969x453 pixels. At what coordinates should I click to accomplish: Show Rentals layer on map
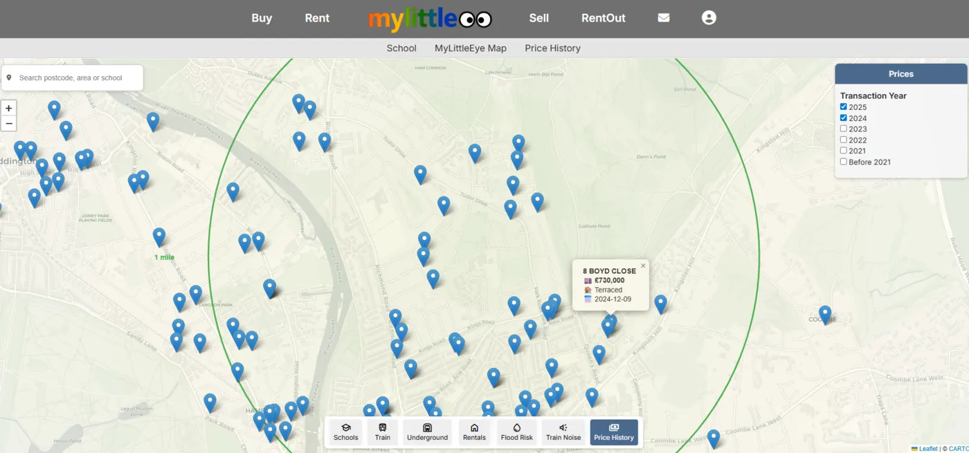pyautogui.click(x=474, y=432)
